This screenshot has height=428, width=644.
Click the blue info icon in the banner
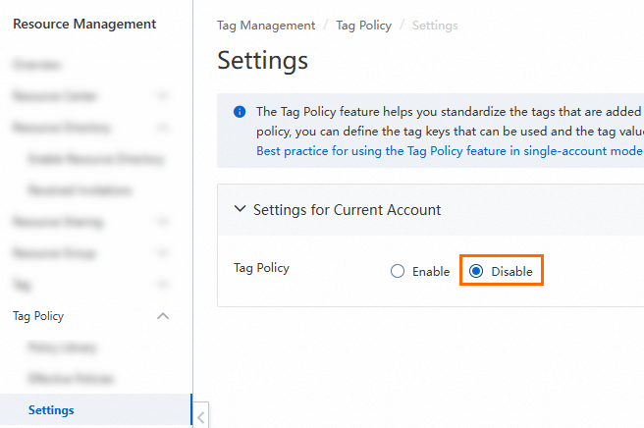tap(240, 112)
